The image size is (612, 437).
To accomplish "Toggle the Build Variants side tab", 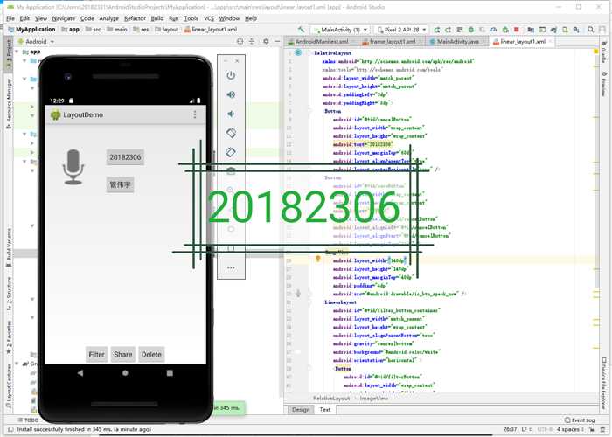I will [x=9, y=247].
